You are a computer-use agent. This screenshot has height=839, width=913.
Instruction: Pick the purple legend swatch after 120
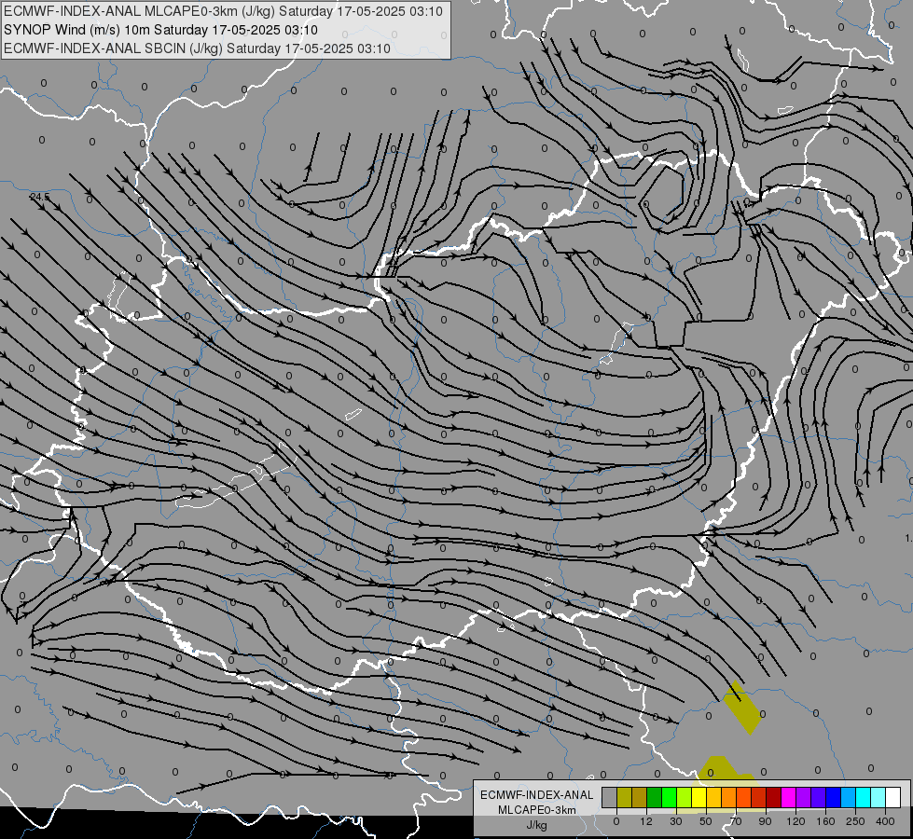804,798
